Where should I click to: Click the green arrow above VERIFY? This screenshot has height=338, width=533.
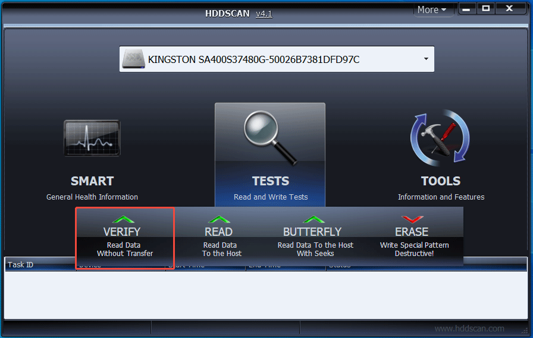(123, 219)
